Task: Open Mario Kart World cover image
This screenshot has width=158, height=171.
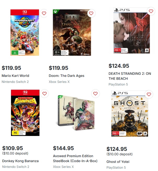Action: 25,32
